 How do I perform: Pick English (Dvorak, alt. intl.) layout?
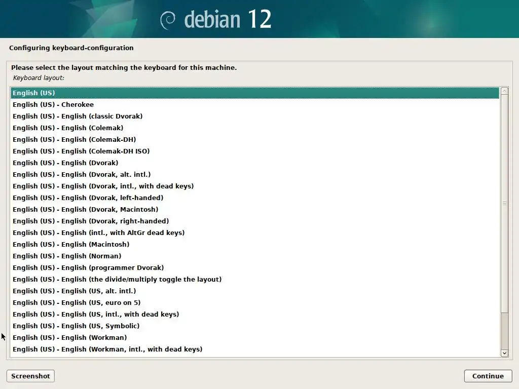pyautogui.click(x=254, y=174)
